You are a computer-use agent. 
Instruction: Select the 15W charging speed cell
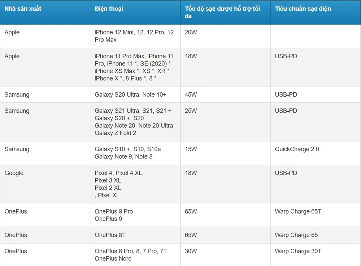tap(191, 149)
